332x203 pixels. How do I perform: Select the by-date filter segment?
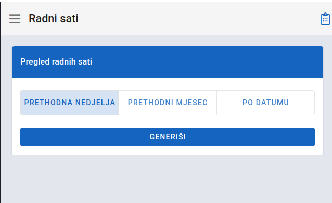(265, 103)
